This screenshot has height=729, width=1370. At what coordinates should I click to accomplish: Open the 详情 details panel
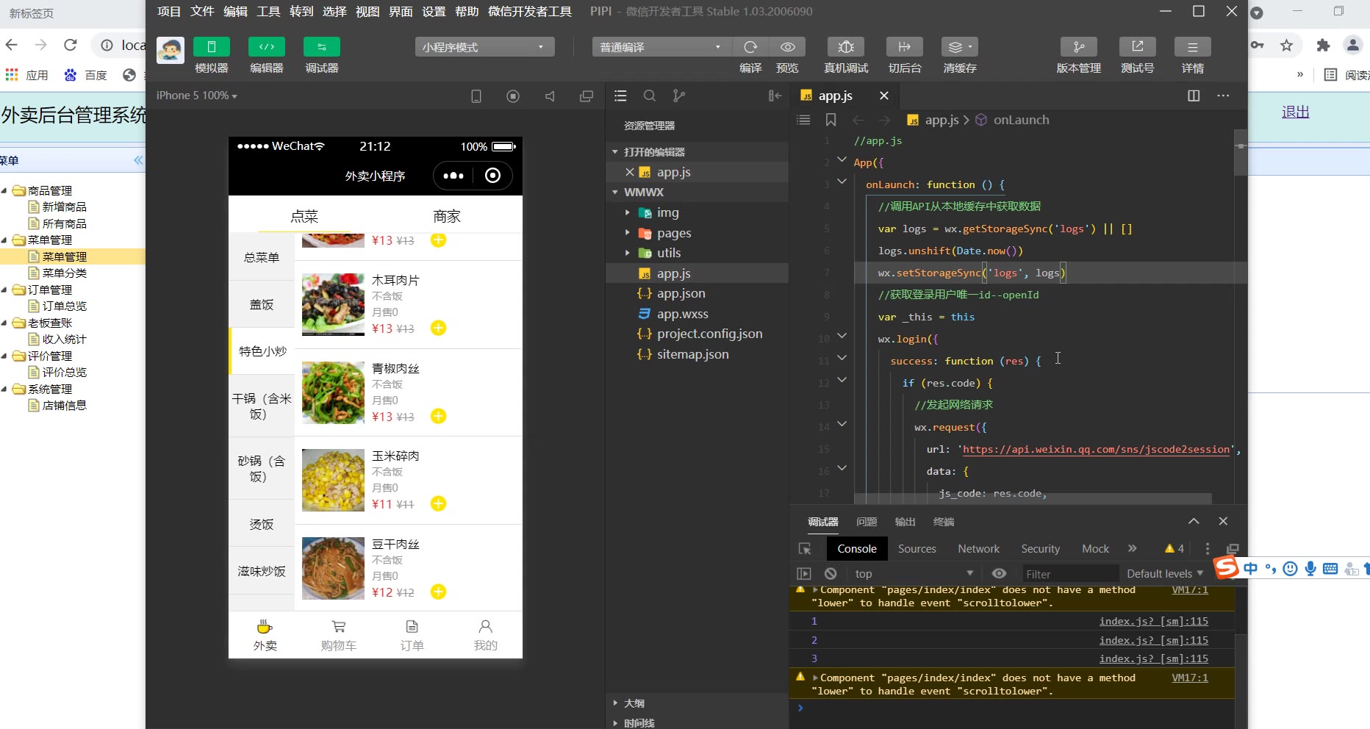pos(1193,47)
